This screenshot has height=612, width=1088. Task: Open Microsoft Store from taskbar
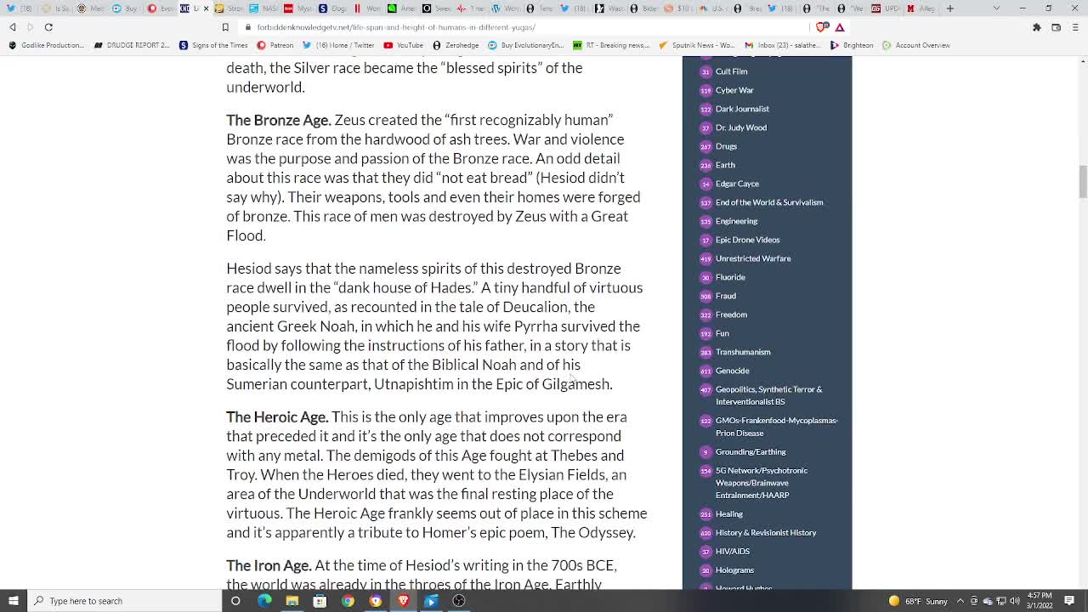click(x=320, y=601)
